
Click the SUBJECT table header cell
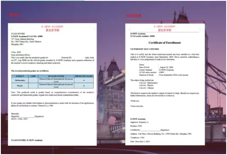(20, 76)
